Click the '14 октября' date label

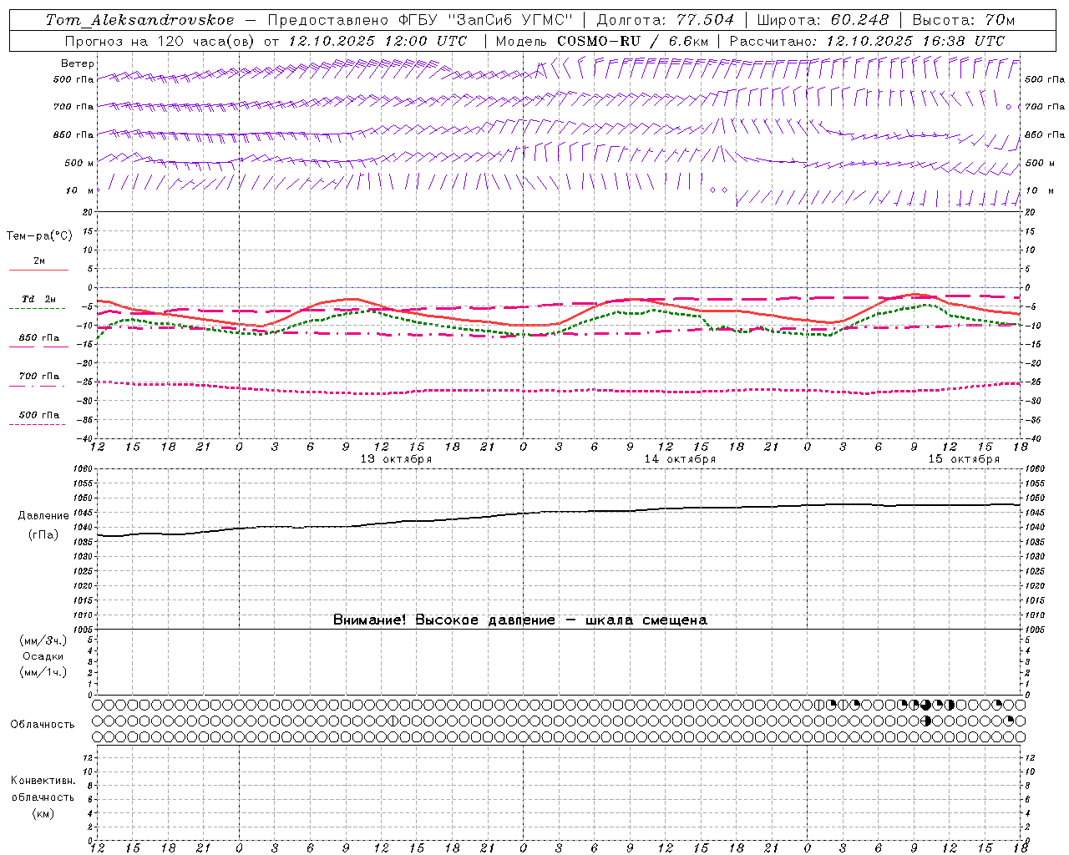680,459
